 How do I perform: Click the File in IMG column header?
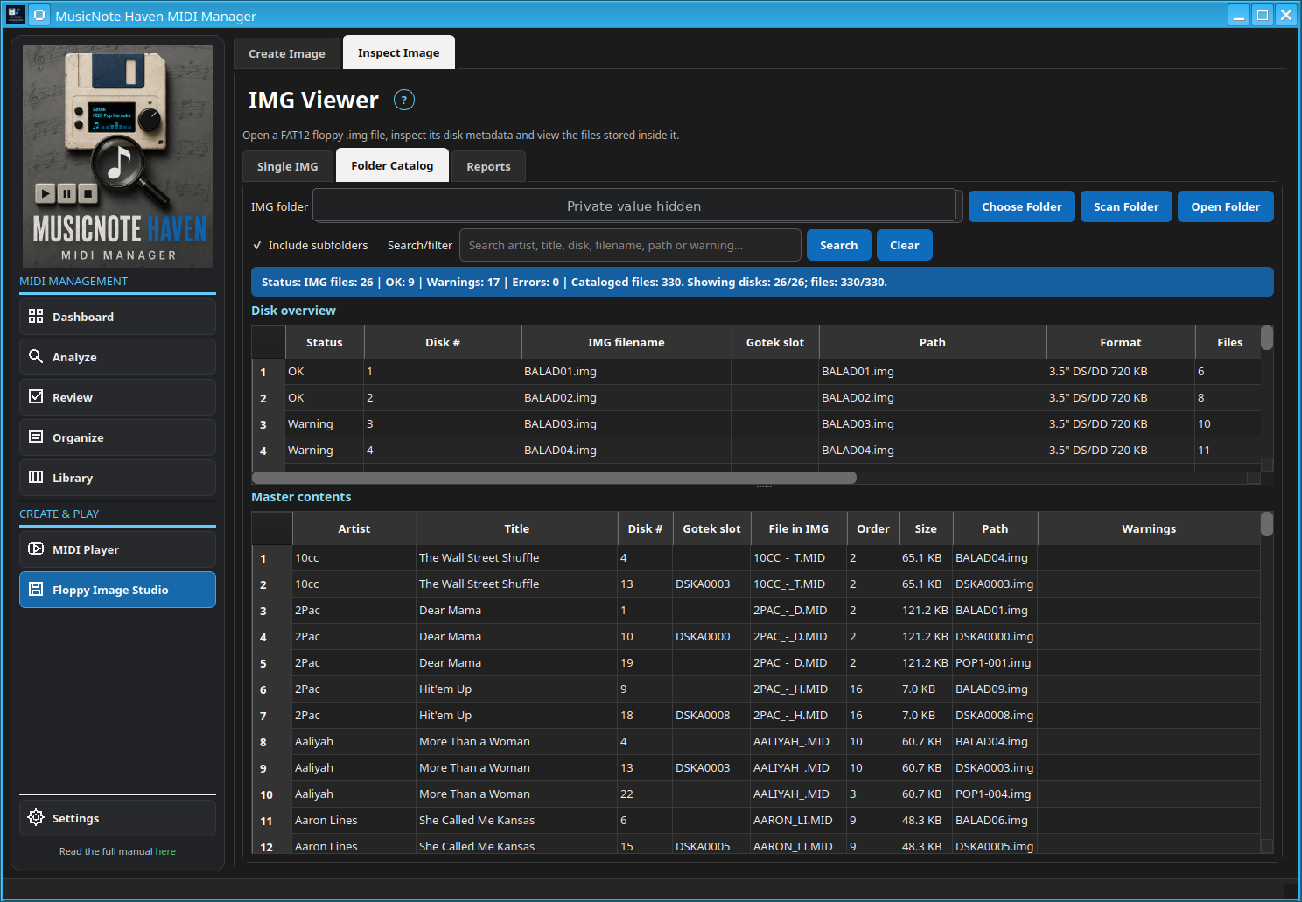[x=799, y=528]
